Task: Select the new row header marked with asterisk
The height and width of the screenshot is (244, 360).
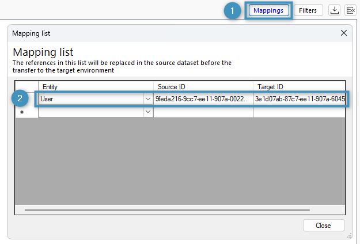Action: [x=26, y=112]
